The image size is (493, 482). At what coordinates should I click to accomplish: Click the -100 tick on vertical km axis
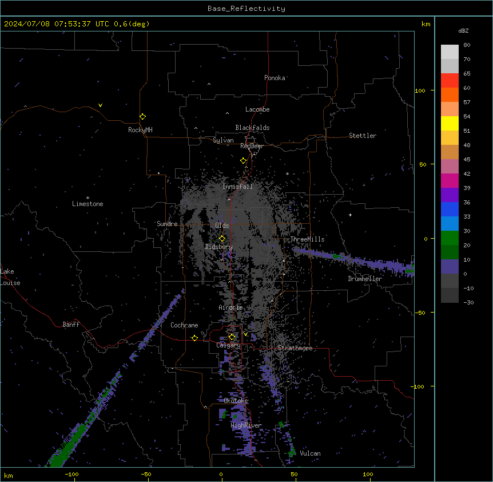pyautogui.click(x=418, y=386)
